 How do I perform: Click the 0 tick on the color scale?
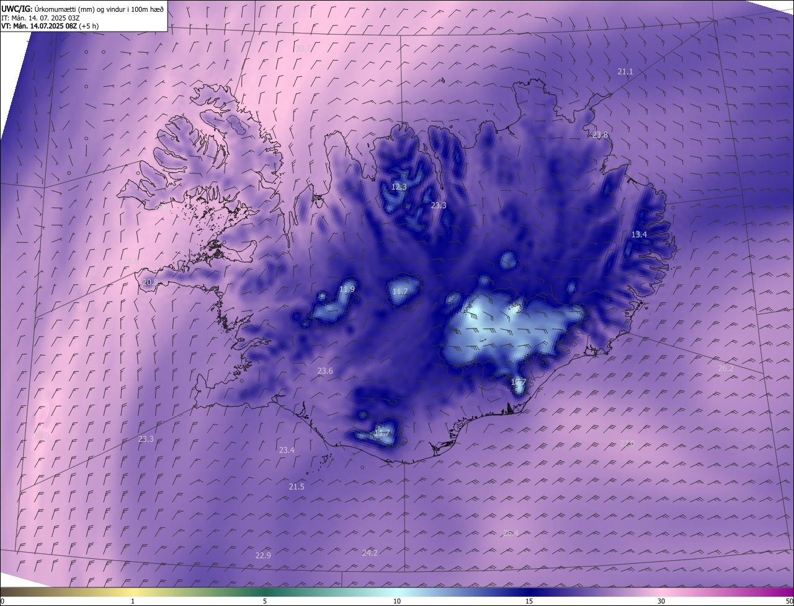click(x=2, y=601)
